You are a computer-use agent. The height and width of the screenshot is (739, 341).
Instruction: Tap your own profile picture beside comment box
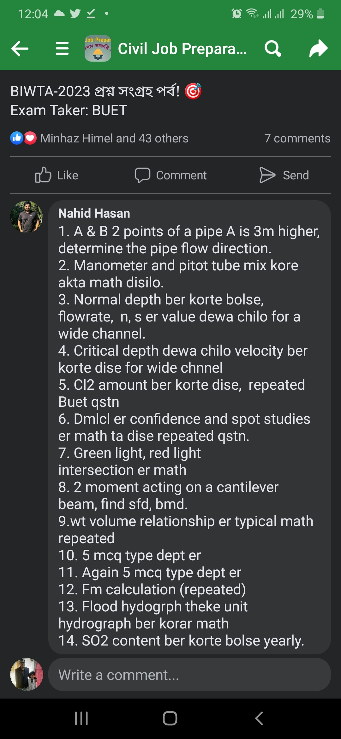coord(27,675)
